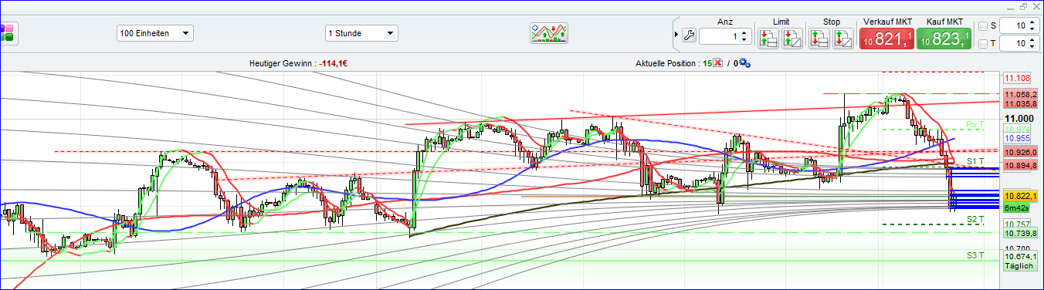Click the Piv T pivot label

click(x=976, y=125)
